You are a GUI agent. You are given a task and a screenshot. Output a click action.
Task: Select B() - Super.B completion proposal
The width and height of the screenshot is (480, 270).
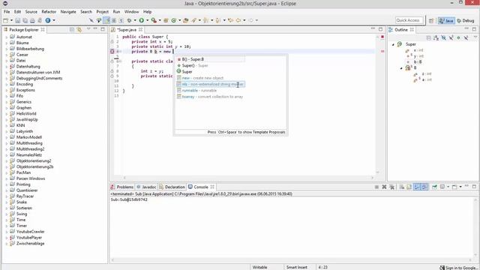pyautogui.click(x=211, y=59)
